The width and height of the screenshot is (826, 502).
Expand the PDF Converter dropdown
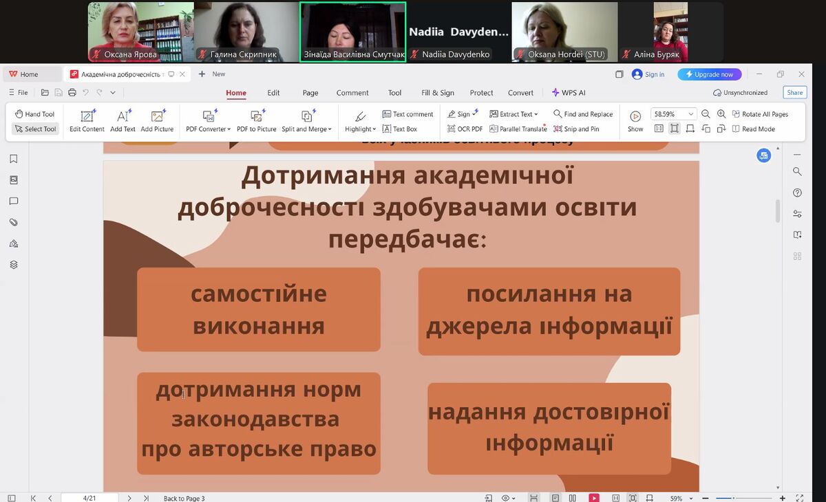click(x=229, y=129)
